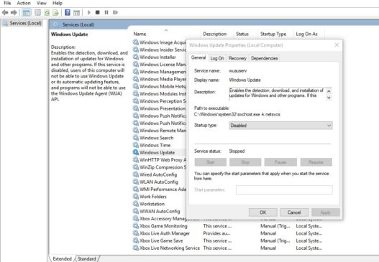The width and height of the screenshot is (379, 262).
Task: Switch to the Extended view tab
Action: (62, 258)
